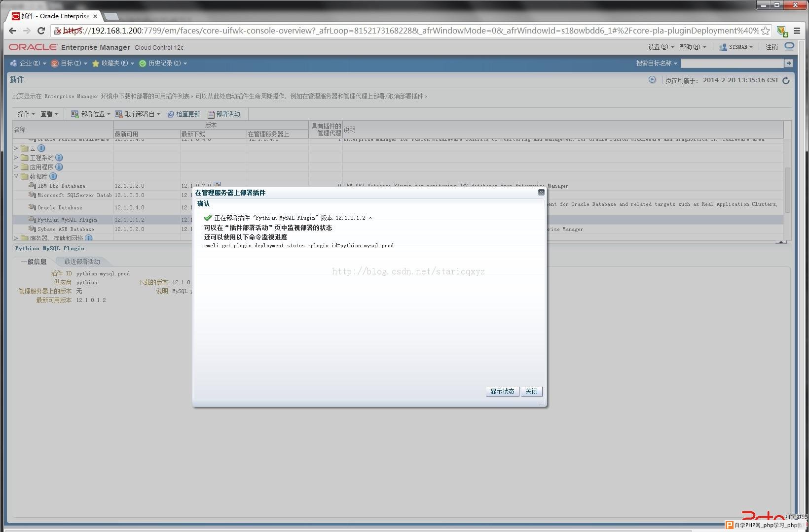Switch to the 一般信息 tab

point(34,262)
